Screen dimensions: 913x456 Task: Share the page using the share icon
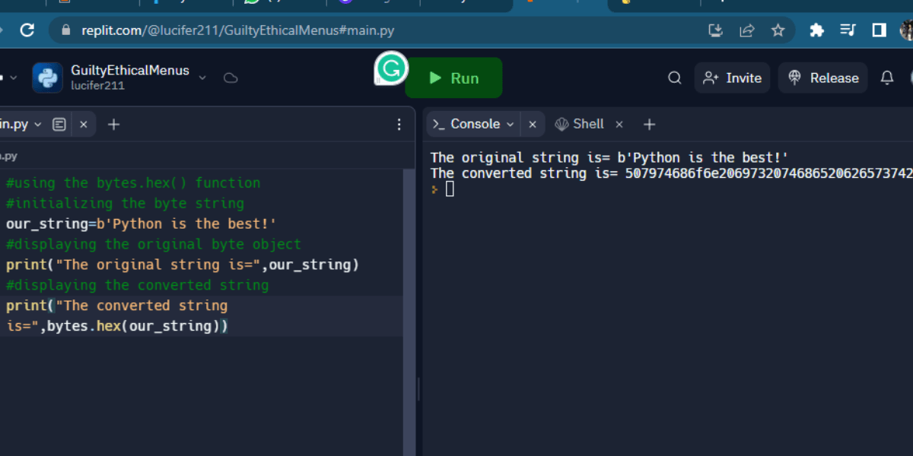click(747, 30)
